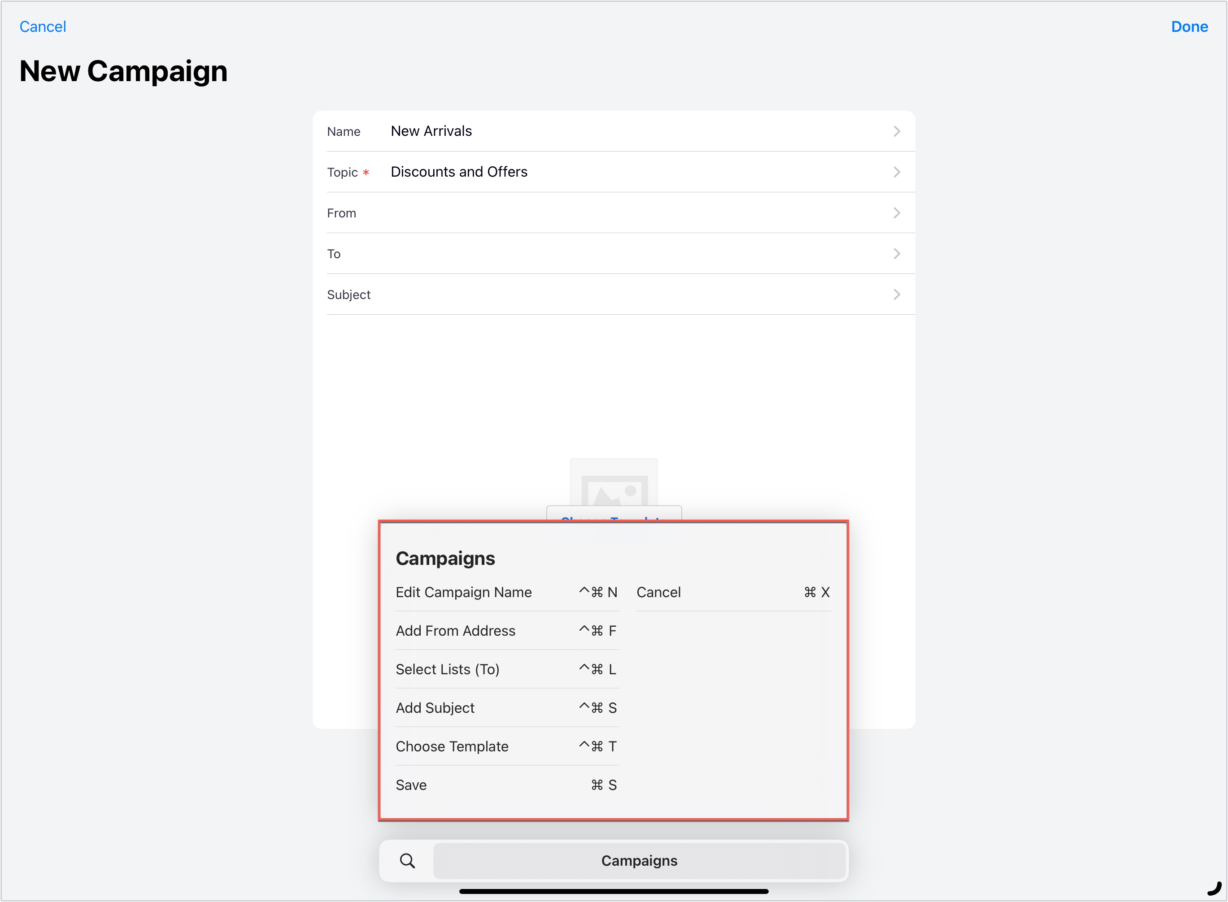
Task: Select the Campaigns tab at bottom
Action: (639, 861)
